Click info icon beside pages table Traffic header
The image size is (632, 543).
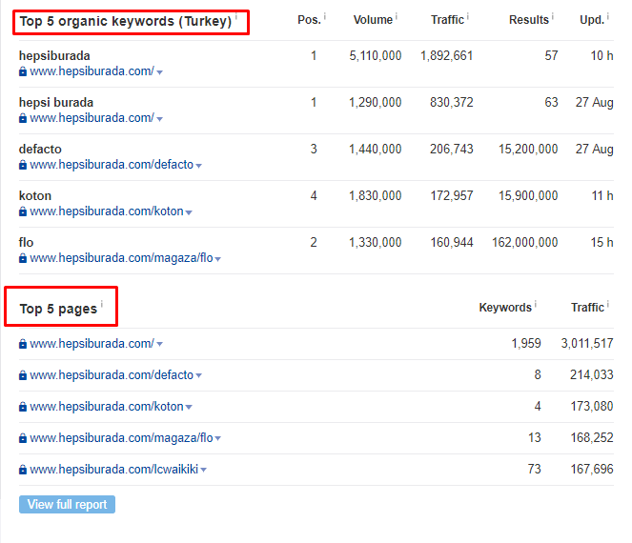coord(608,304)
